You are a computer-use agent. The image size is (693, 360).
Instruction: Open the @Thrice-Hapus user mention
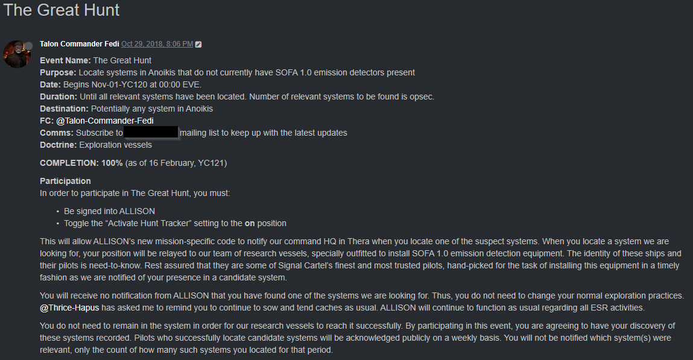pos(69,308)
